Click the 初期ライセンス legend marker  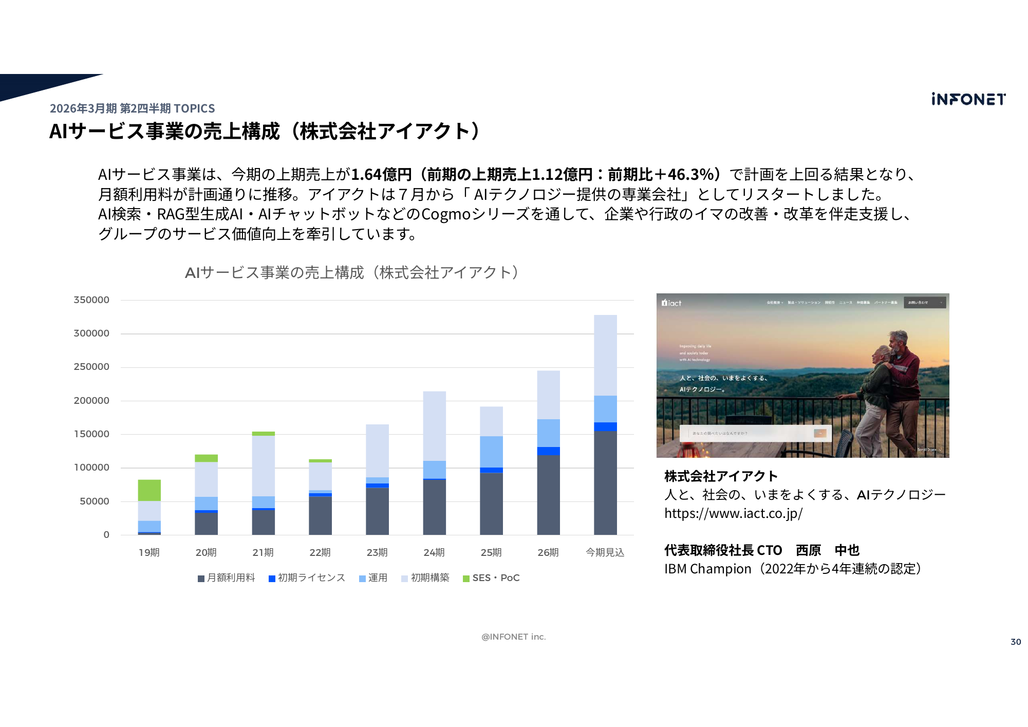[x=272, y=579]
